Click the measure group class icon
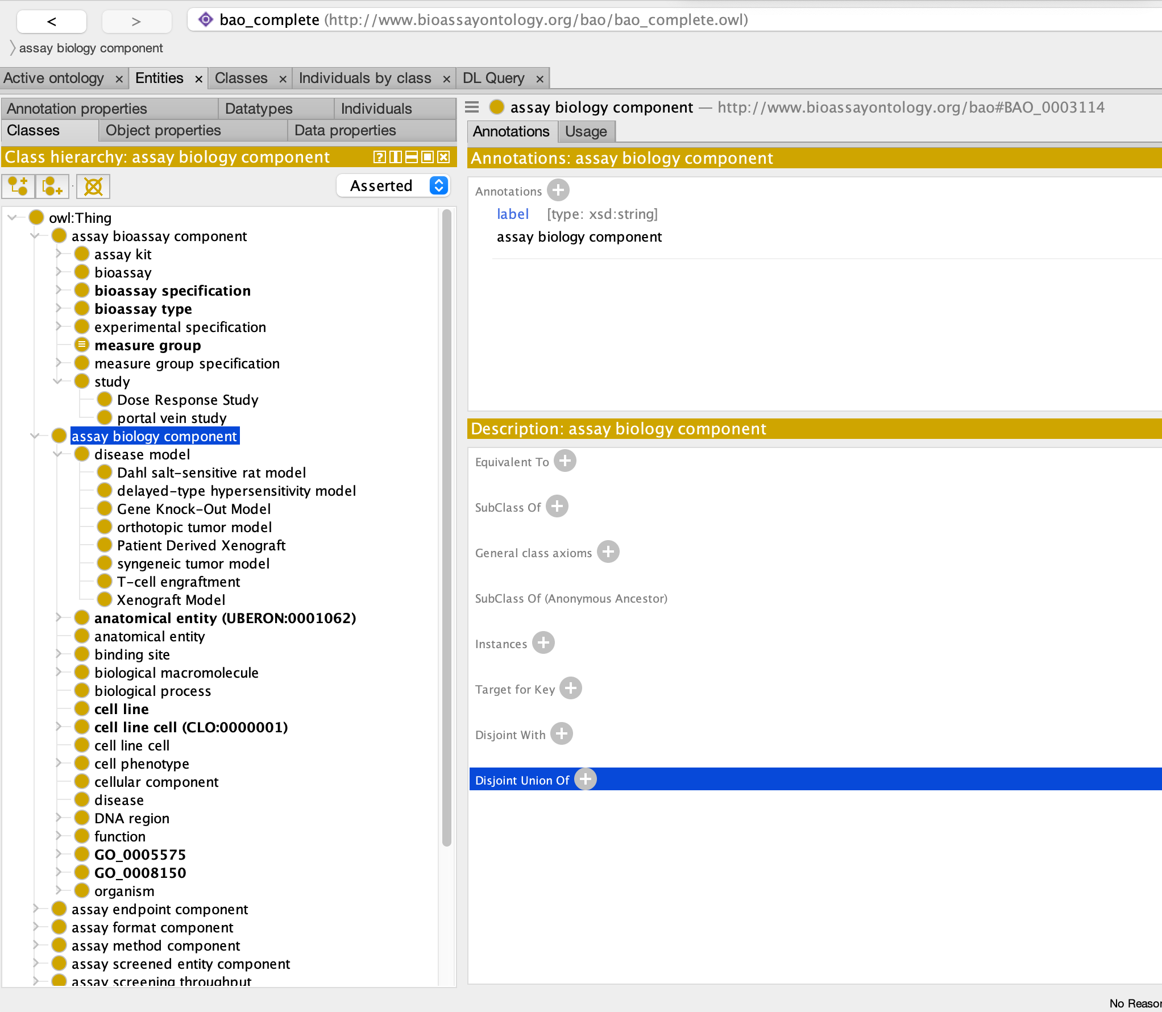 click(x=82, y=345)
